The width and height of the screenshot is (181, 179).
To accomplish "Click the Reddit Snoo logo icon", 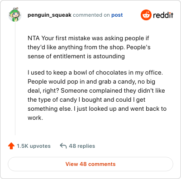I will pyautogui.click(x=146, y=15).
